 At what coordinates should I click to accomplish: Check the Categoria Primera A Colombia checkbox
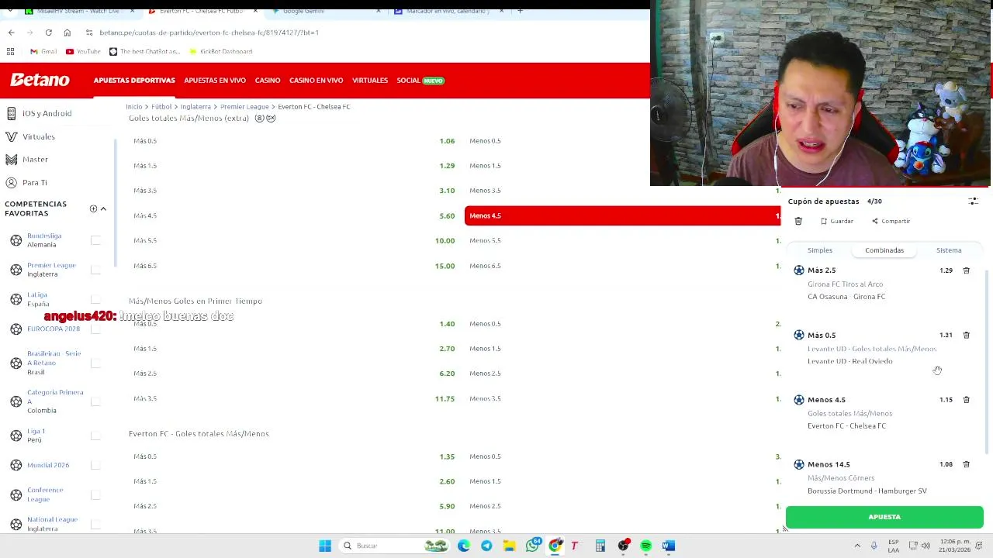(95, 401)
